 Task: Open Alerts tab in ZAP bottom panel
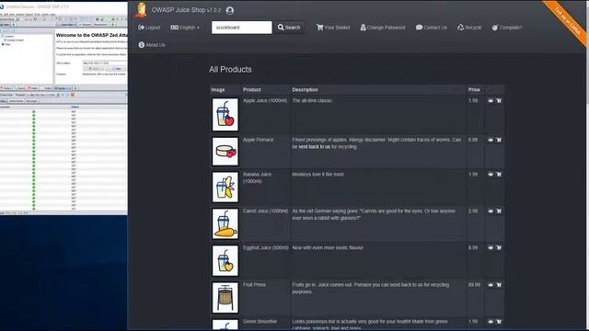(x=33, y=88)
